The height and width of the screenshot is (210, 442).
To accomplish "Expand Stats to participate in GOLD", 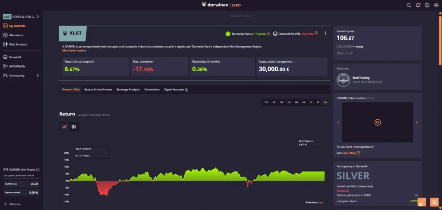I will (417, 195).
